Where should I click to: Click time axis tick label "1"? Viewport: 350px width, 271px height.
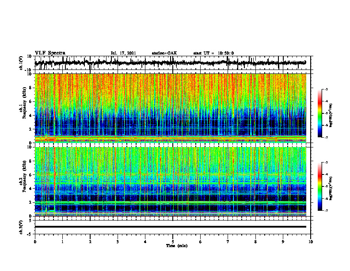62,242
